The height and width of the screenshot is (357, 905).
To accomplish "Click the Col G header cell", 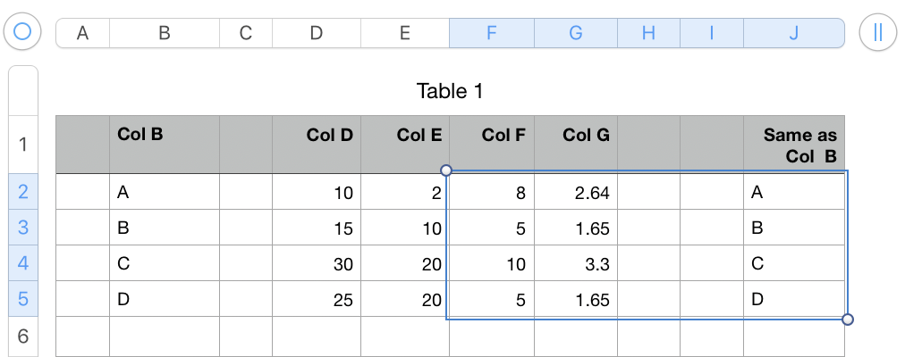I will pyautogui.click(x=575, y=144).
